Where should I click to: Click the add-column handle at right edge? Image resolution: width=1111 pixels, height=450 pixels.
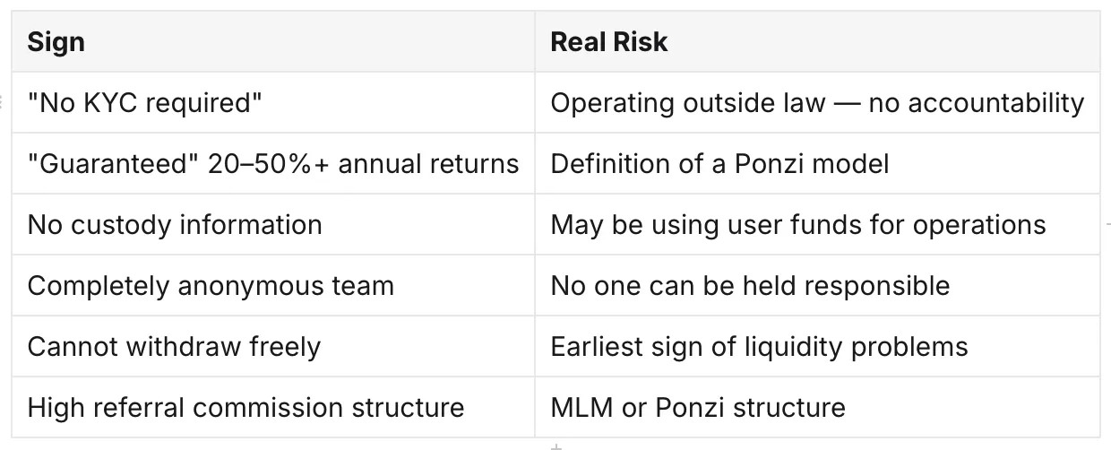click(x=1107, y=224)
